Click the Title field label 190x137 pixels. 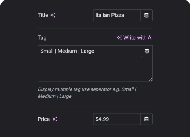coord(43,15)
